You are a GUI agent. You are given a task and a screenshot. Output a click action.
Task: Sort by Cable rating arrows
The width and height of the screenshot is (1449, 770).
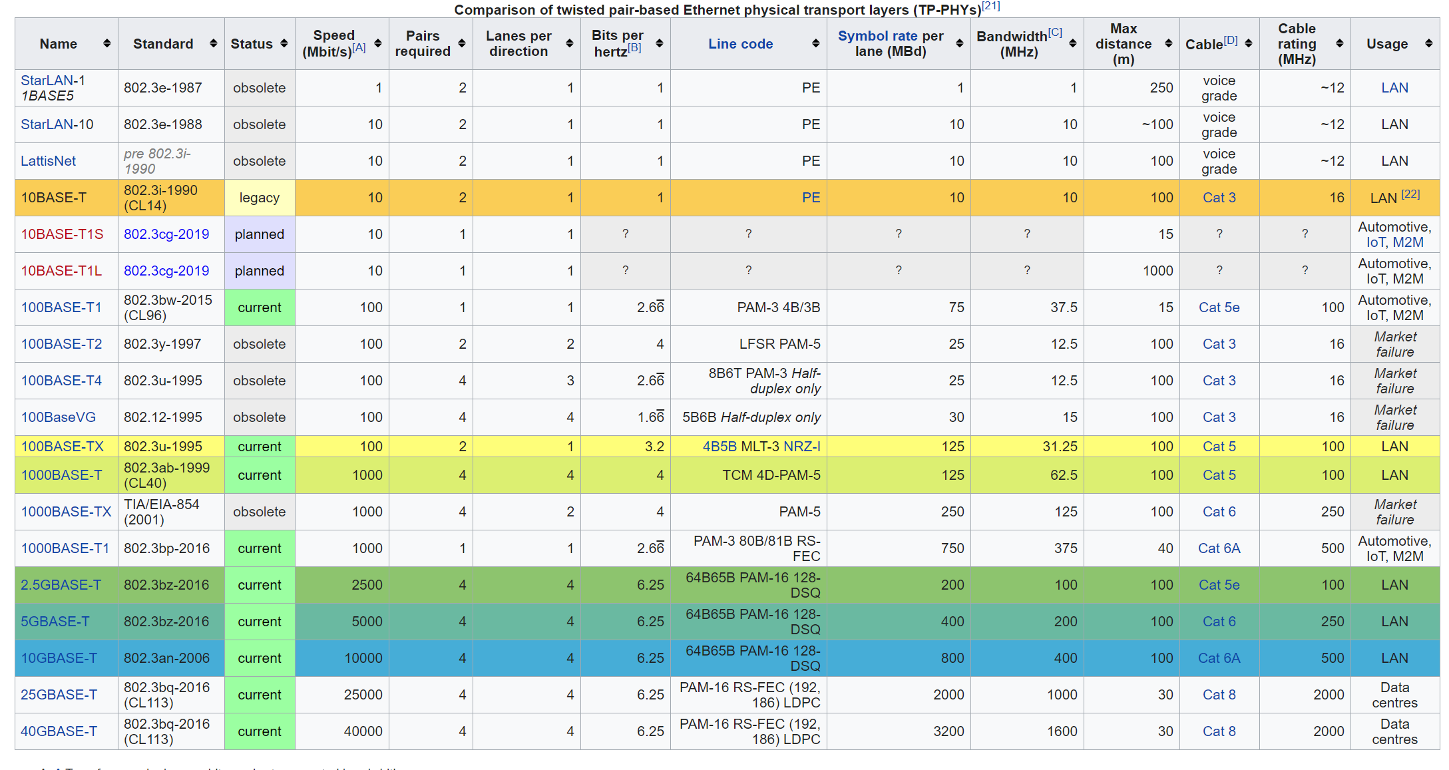1340,44
